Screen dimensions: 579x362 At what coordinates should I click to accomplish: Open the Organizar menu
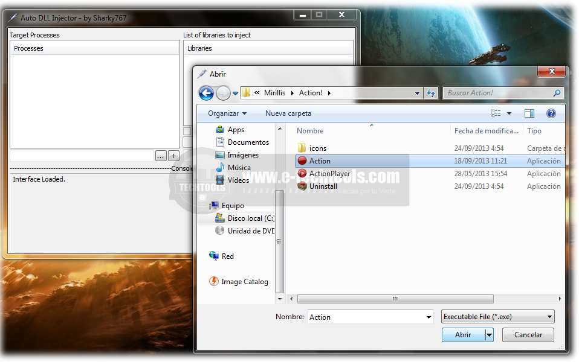(227, 113)
